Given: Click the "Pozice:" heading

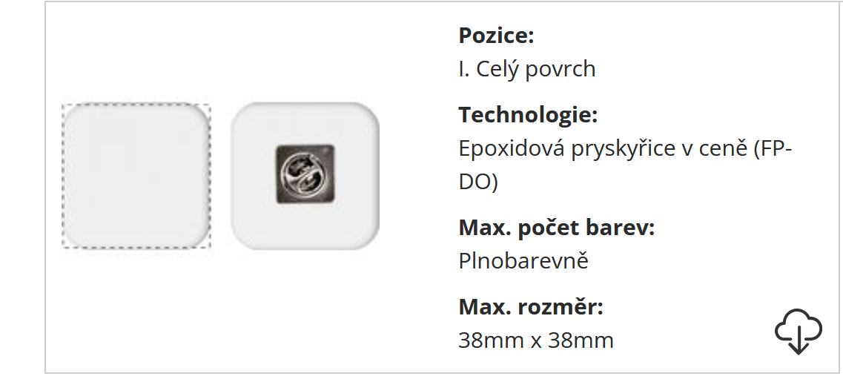Looking at the screenshot, I should (x=496, y=36).
